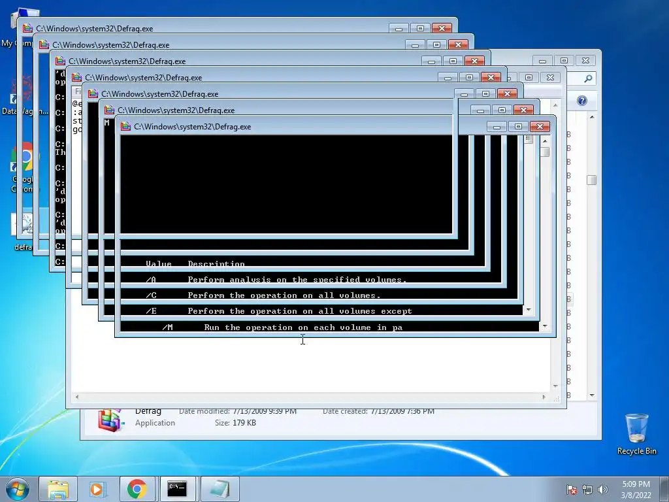The image size is (669, 502).
Task: Close the frontmost Defrag.exe window
Action: 540,126
